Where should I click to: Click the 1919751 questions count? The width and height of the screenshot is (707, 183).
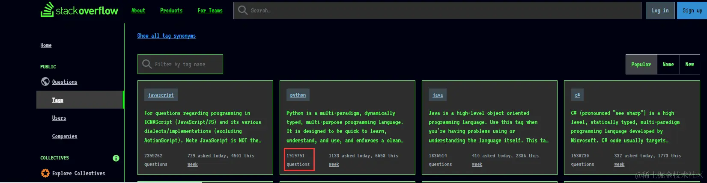tap(298, 160)
